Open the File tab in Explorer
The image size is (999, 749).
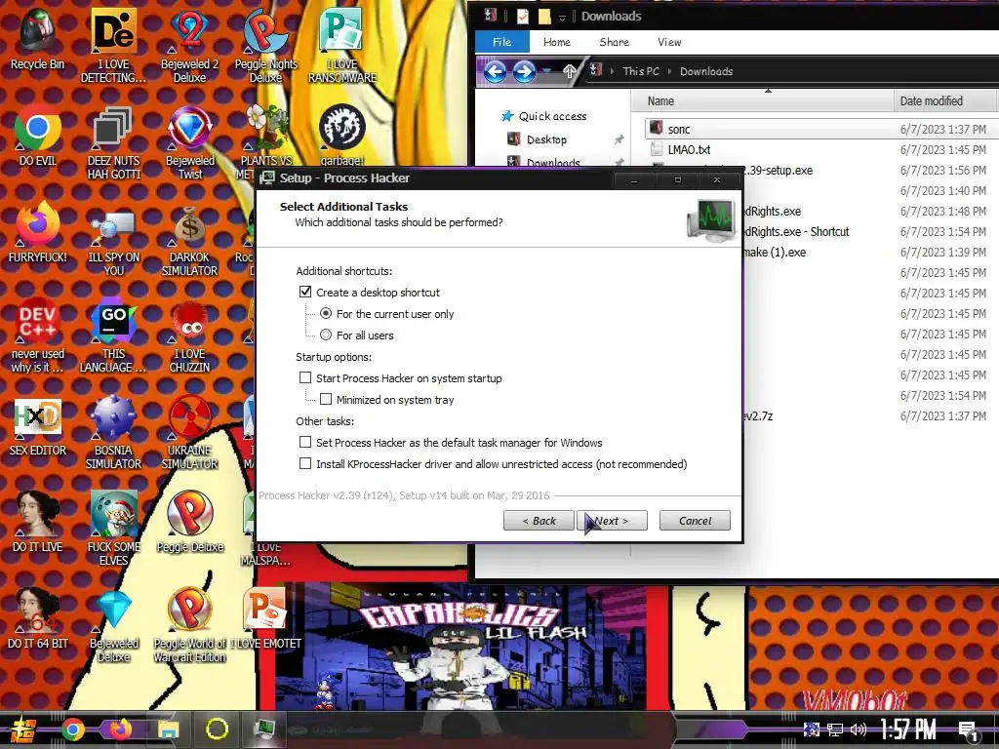[502, 42]
